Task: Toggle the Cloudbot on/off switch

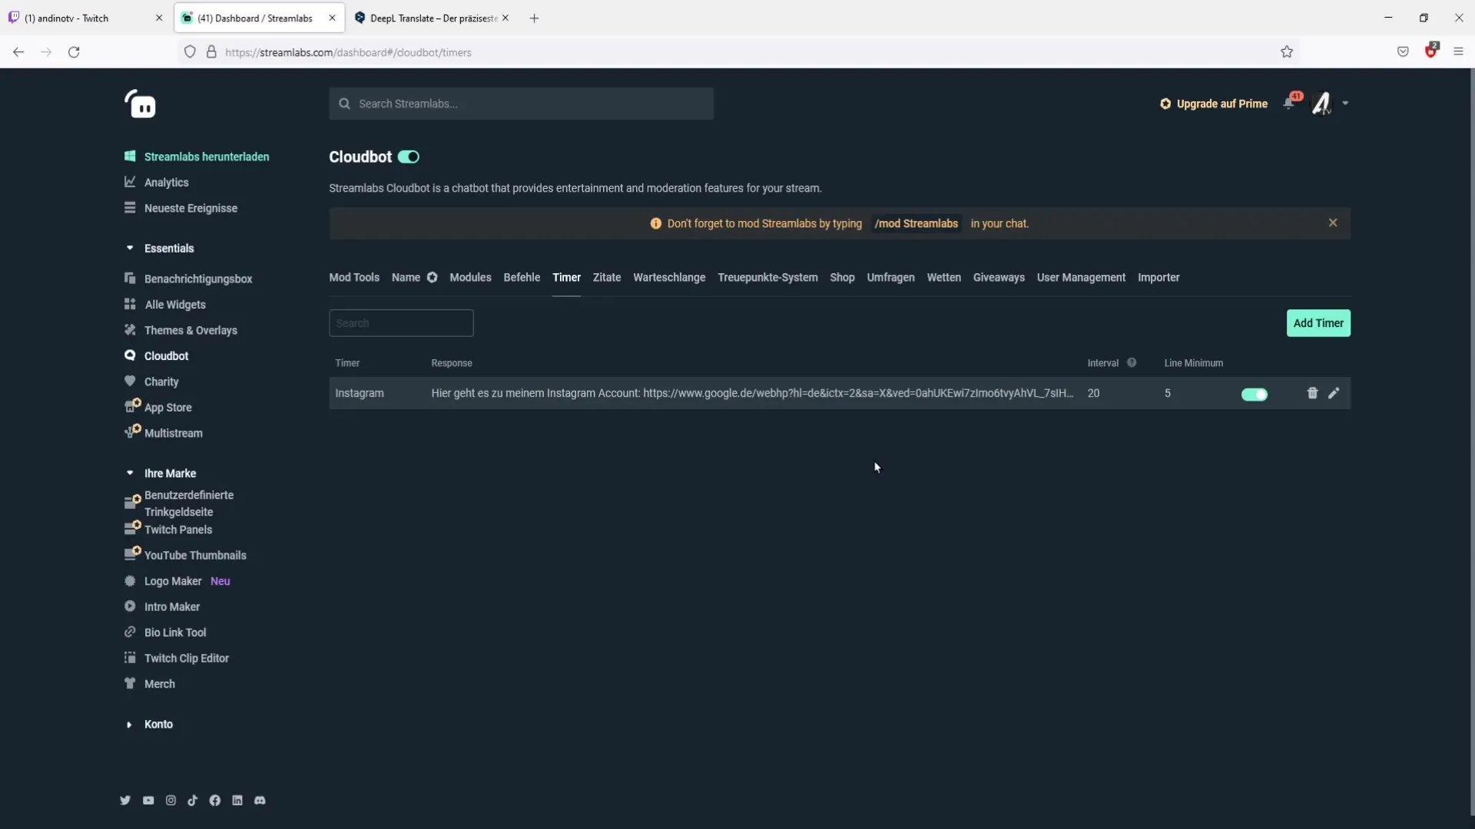Action: tap(409, 157)
